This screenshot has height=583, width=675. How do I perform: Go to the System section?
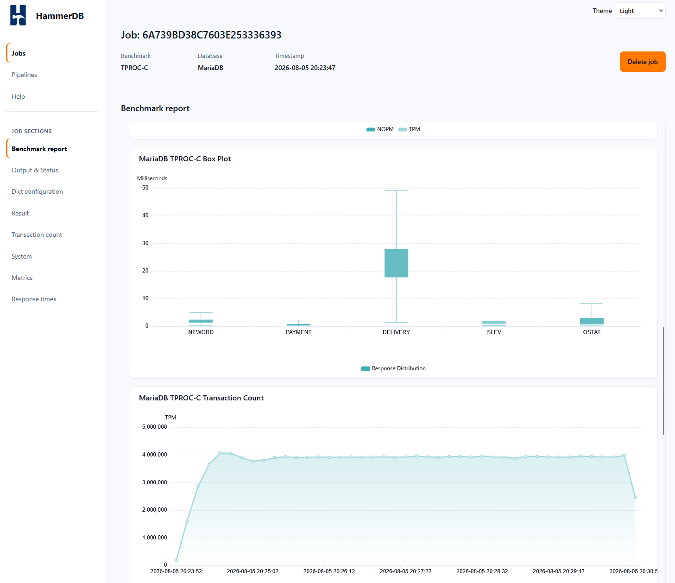coord(21,256)
